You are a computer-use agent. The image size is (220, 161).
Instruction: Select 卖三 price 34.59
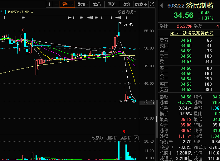(186, 51)
